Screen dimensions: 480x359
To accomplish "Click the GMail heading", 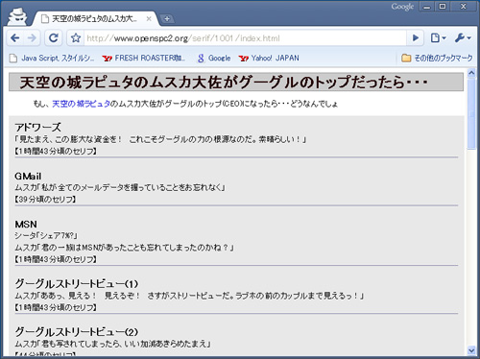I will 28,176.
